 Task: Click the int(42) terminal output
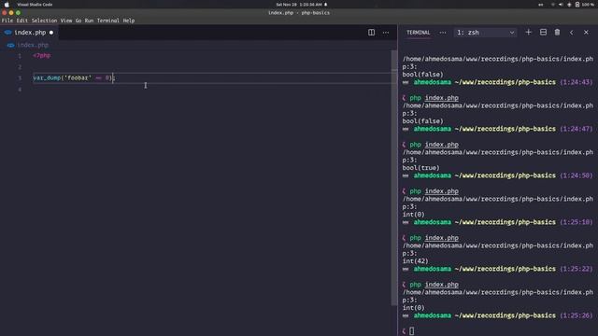[415, 261]
